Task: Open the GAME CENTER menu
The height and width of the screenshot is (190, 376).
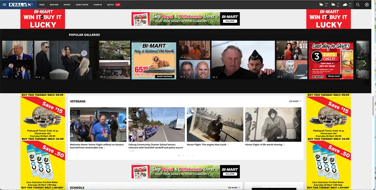Action: pyautogui.click(x=82, y=4)
